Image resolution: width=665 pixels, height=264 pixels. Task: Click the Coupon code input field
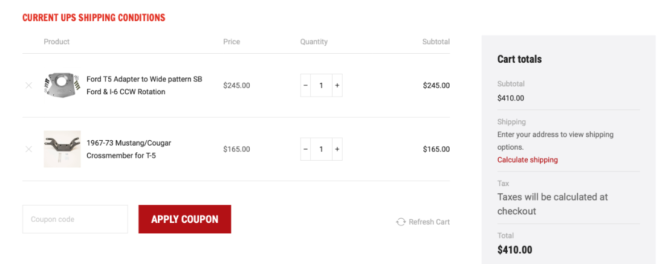coord(75,219)
